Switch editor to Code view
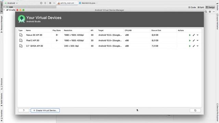Viewport: 219px width, 123px height. [x=192, y=8]
